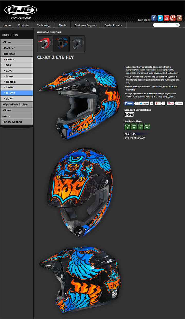Select Youth XL size badge
The image size is (185, 319).
[x=147, y=127]
